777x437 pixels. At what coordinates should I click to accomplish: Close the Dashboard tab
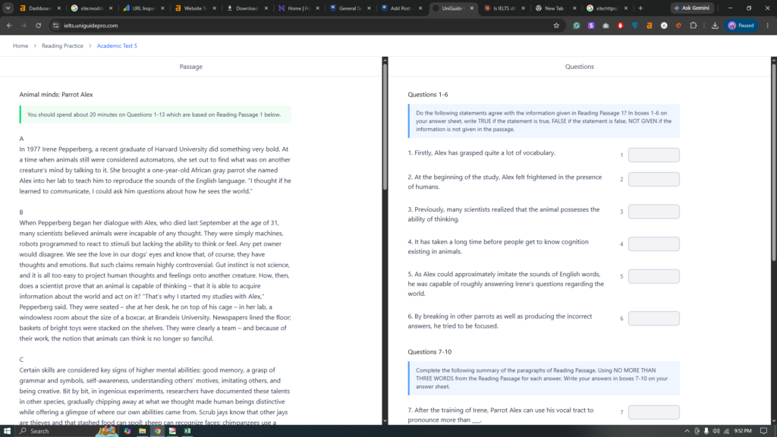[x=59, y=8]
